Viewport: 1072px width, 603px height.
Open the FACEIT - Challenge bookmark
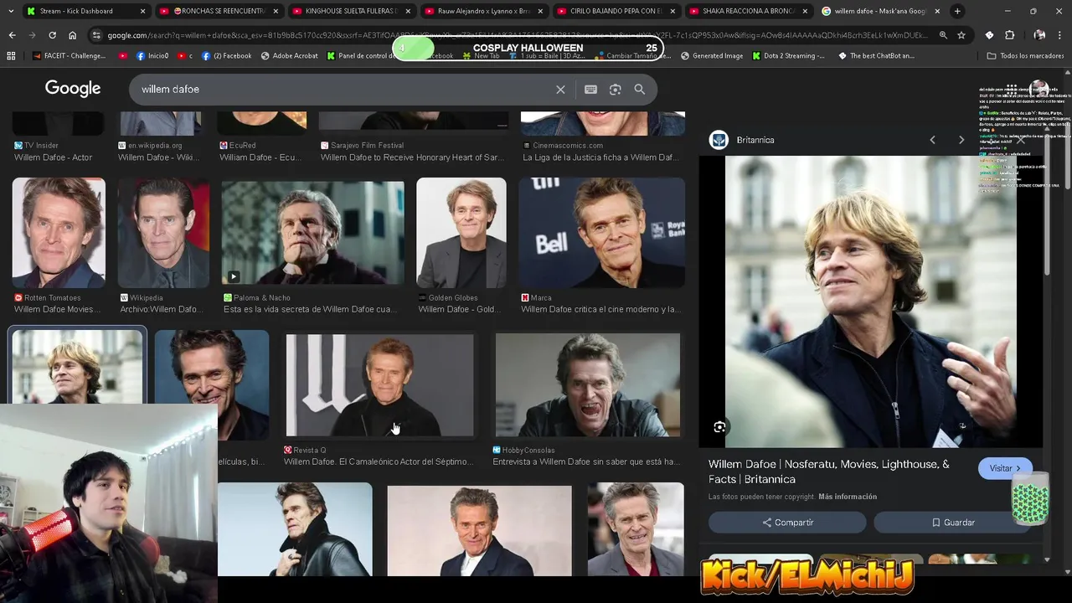[70, 56]
